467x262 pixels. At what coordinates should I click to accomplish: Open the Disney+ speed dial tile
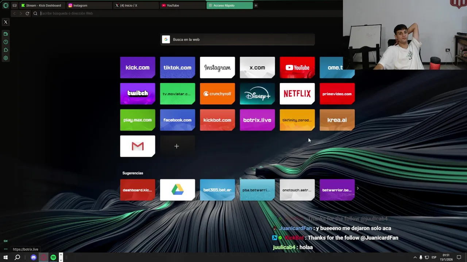pos(257,94)
